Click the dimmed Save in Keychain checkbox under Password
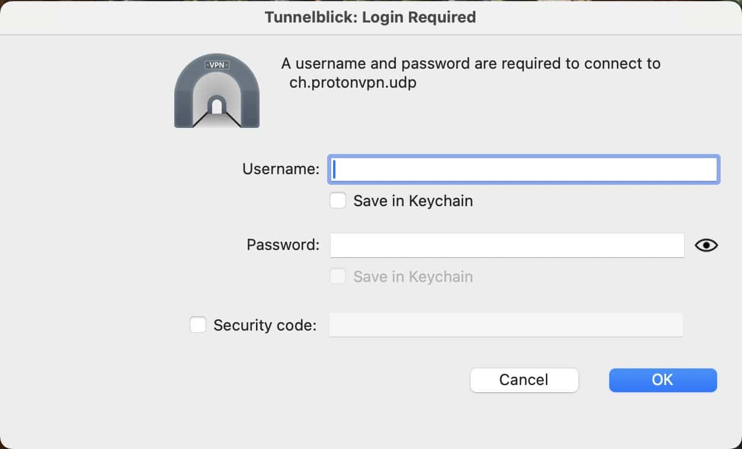742x449 pixels. [338, 277]
